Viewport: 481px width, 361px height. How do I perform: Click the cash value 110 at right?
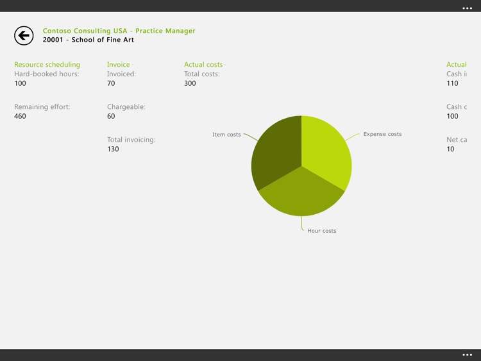(453, 83)
